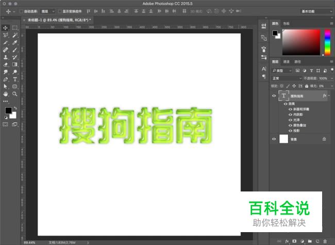Screen dimensions: 335x245
Task: Select the 图层 panel tab
Action: (275, 62)
